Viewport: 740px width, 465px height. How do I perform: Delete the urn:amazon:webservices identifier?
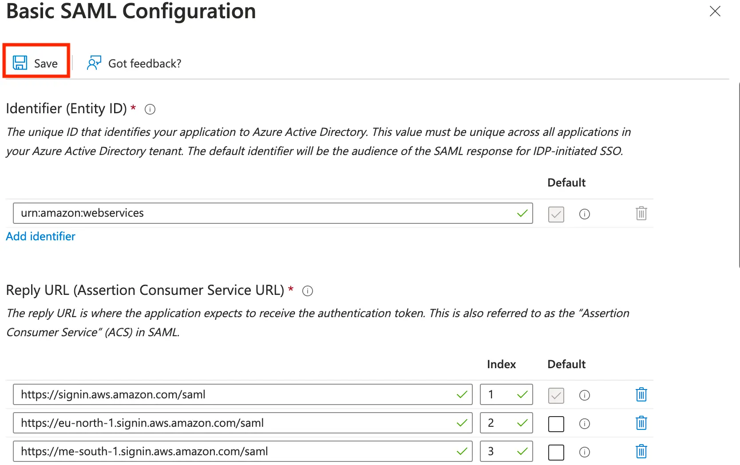[641, 214]
